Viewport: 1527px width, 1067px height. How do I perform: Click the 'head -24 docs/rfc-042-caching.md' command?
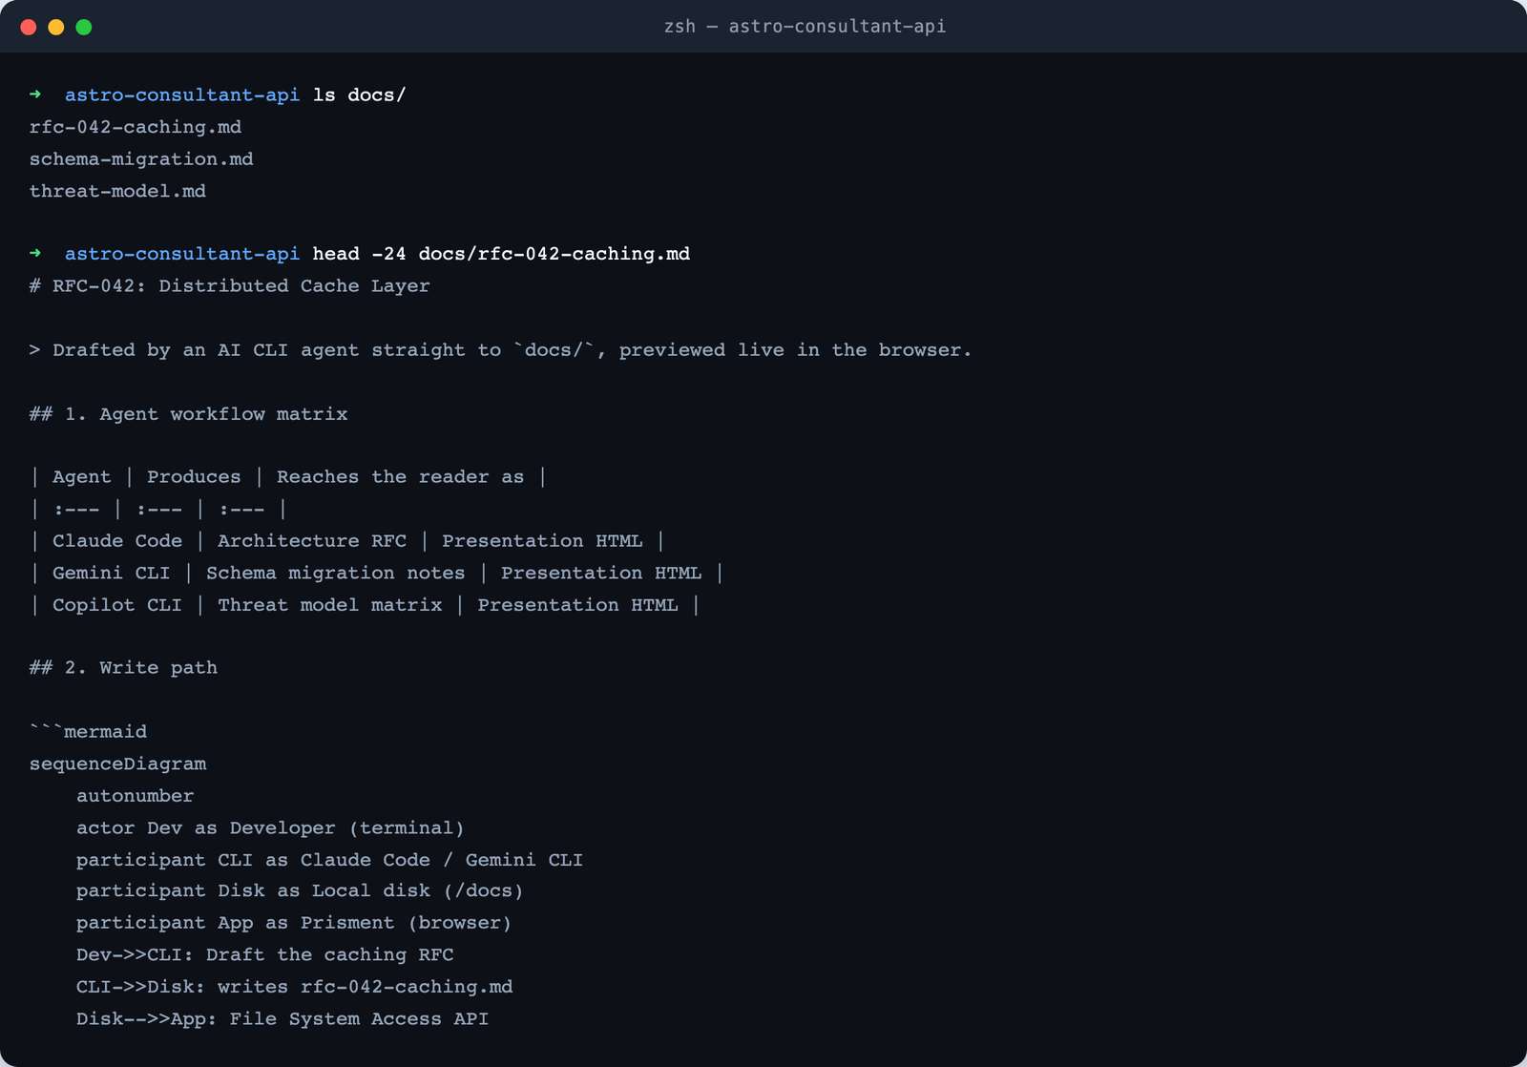click(x=501, y=254)
